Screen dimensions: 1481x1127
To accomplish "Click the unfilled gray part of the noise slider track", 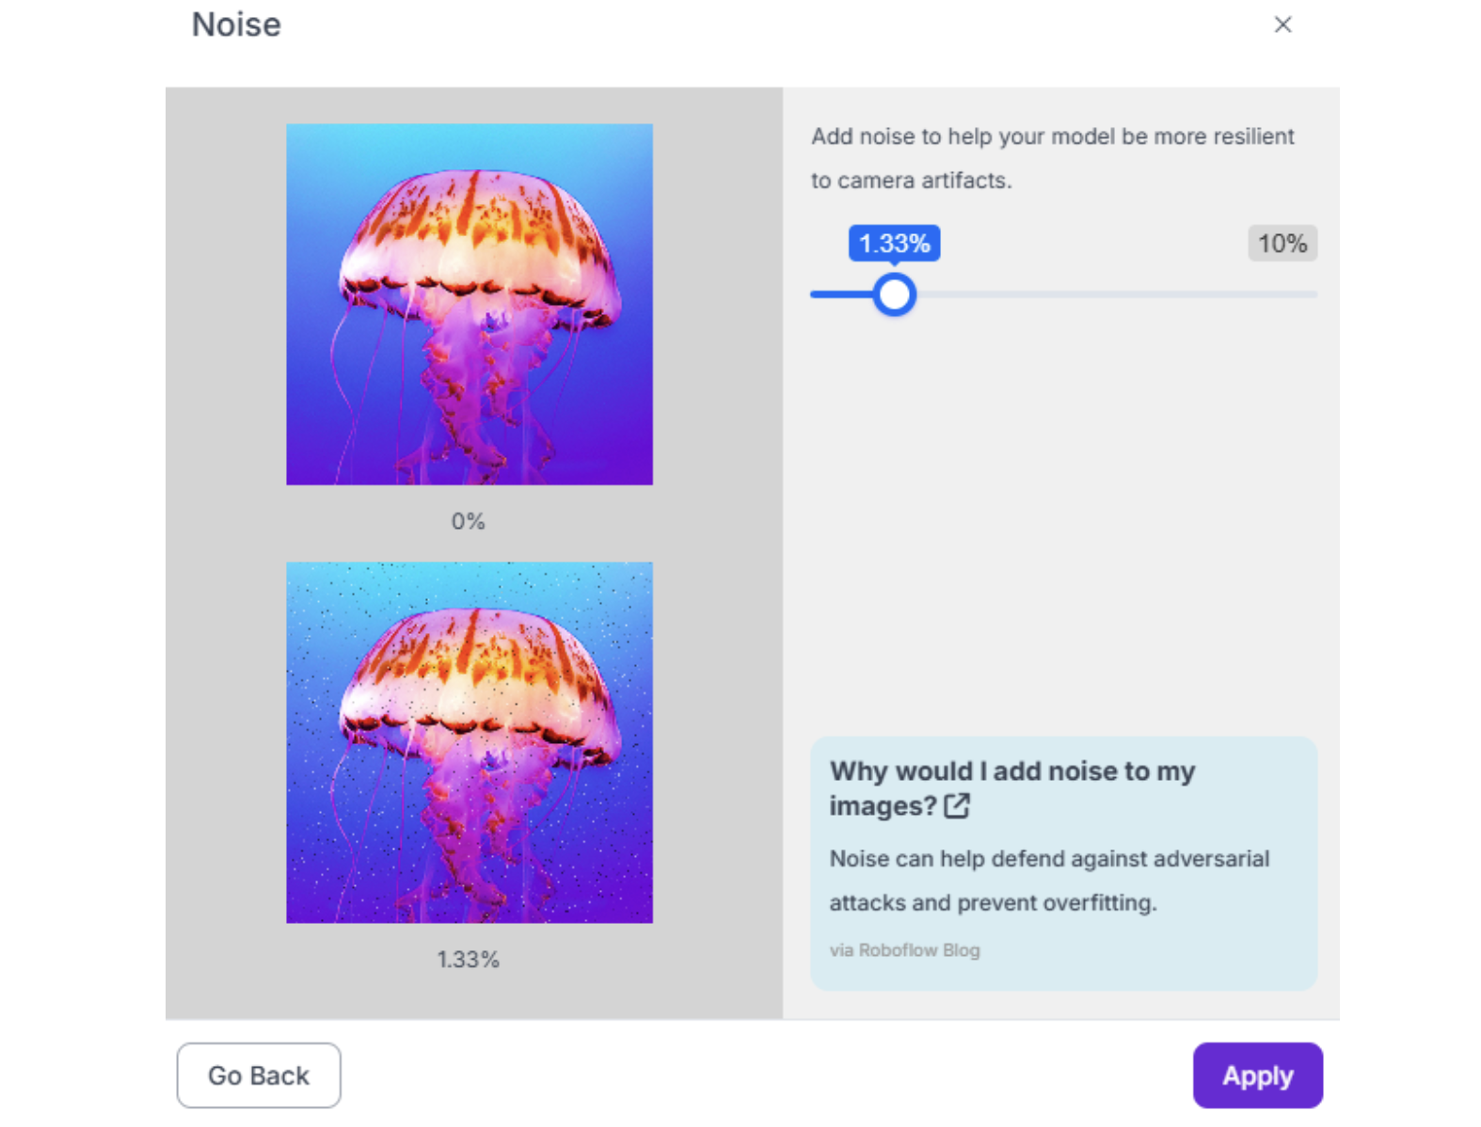I will tap(1110, 294).
